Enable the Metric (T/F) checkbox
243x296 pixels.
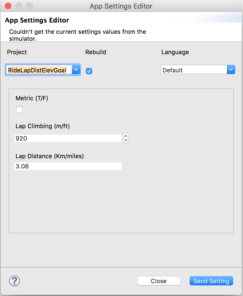[19, 109]
